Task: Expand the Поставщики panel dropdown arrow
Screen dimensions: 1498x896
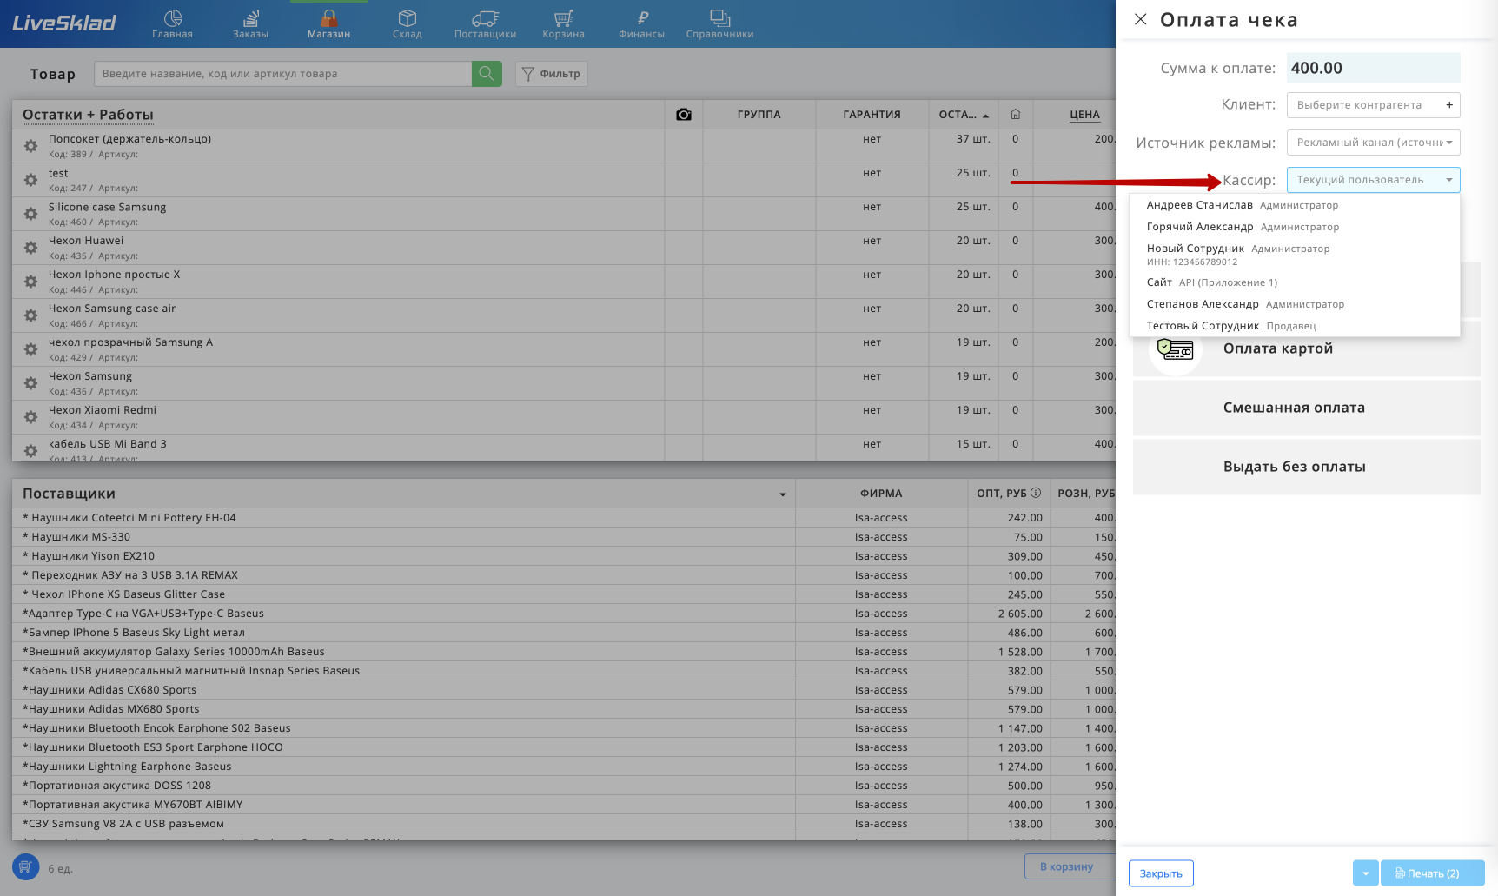Action: coord(783,494)
